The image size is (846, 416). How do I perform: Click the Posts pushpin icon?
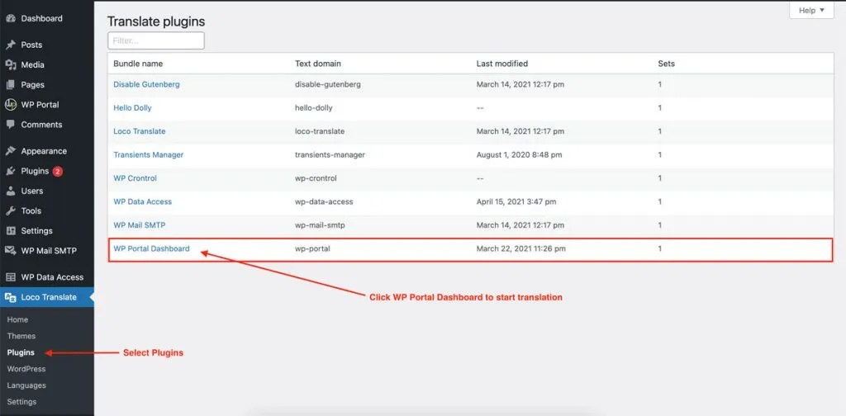(10, 45)
